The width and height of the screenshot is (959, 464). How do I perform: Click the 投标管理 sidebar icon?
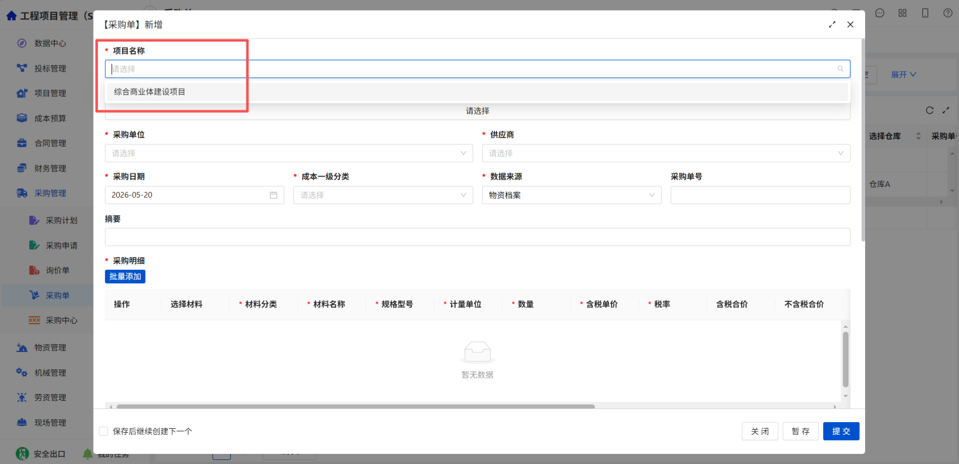(x=22, y=68)
